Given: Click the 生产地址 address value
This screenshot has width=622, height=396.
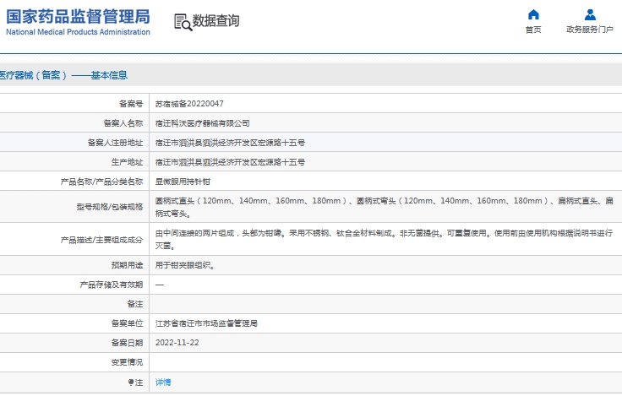Looking at the screenshot, I should coord(230,162).
